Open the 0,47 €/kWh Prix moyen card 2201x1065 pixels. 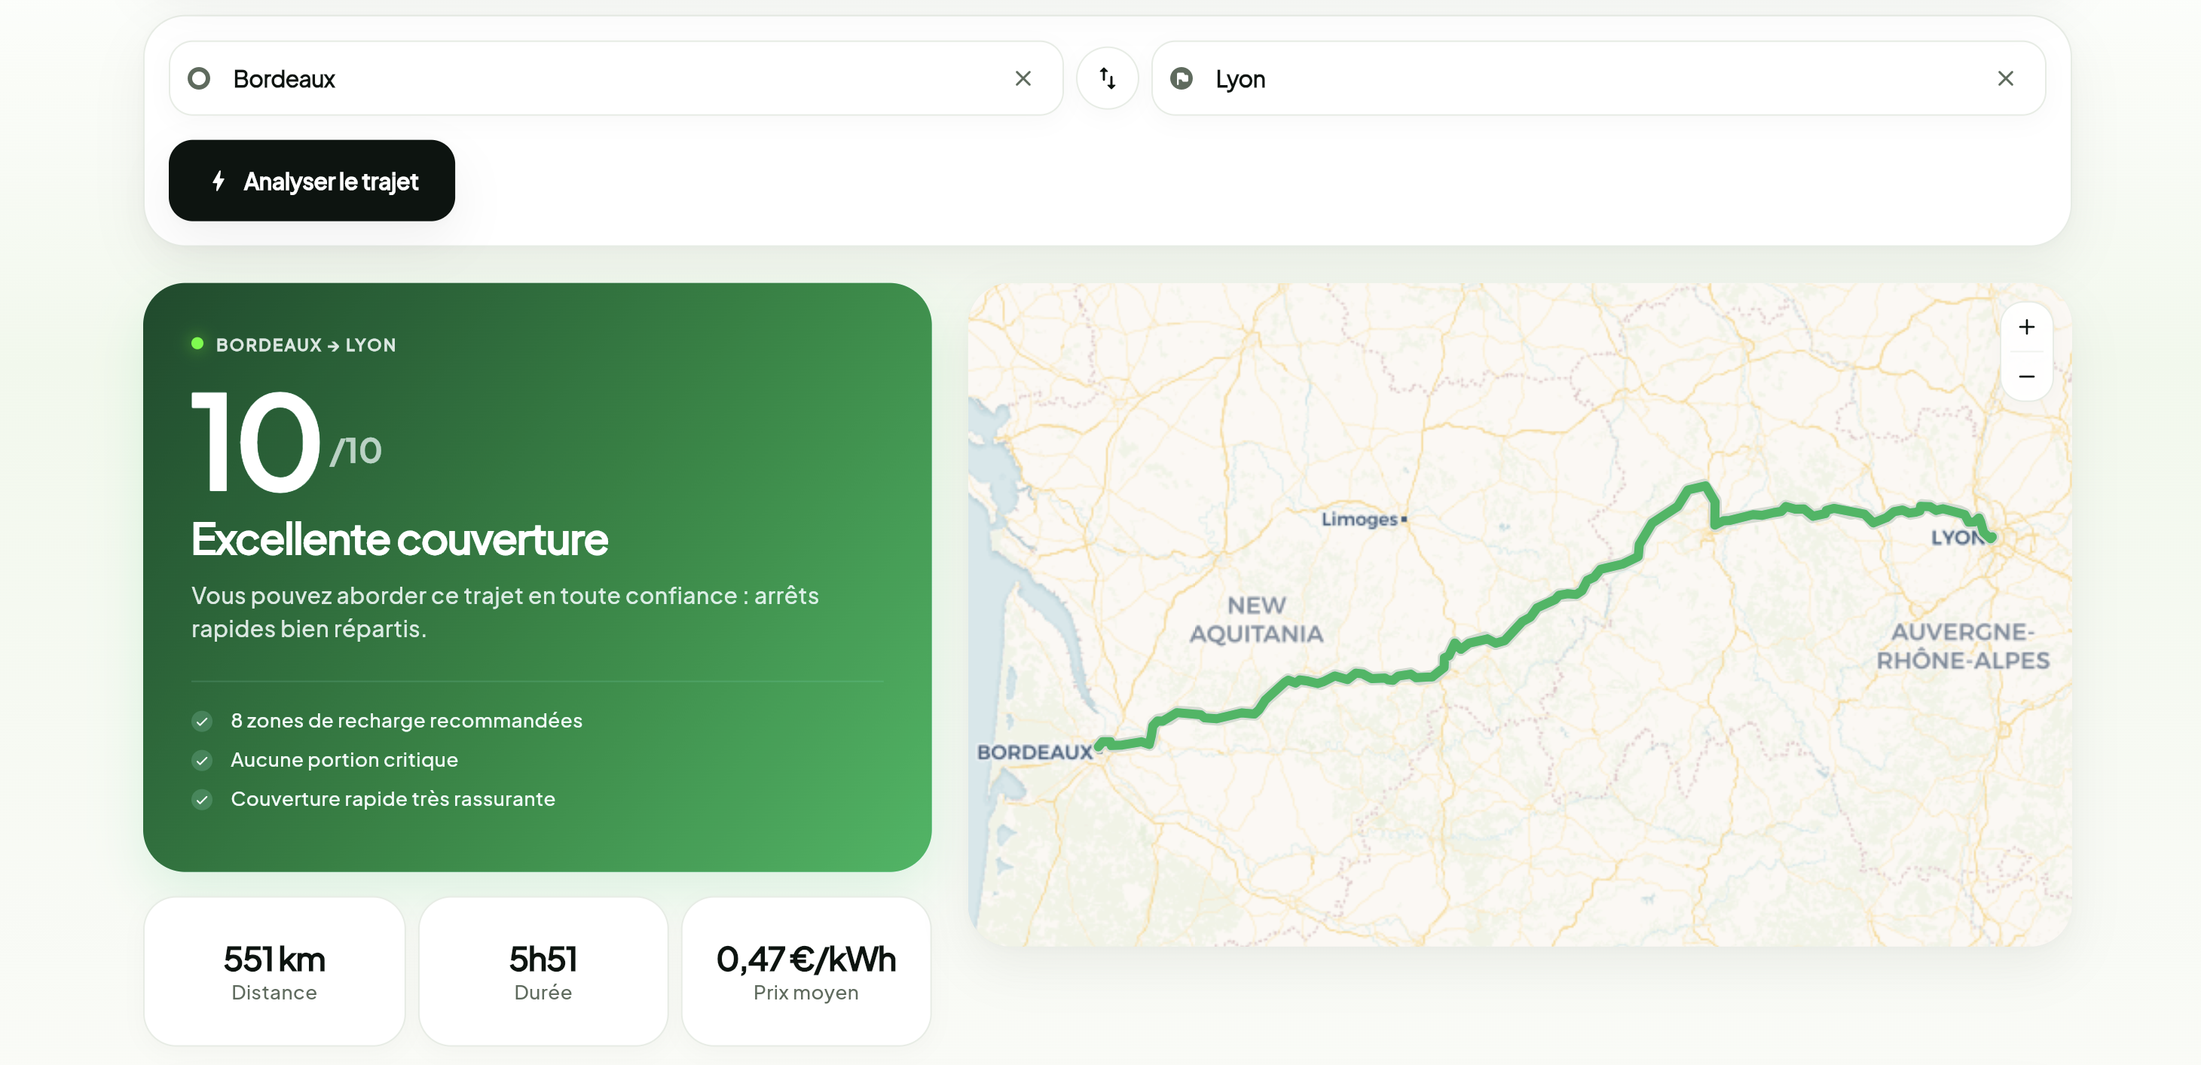coord(806,971)
